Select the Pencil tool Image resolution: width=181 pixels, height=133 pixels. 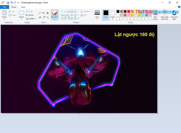pos(40,13)
